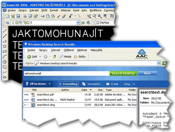Open the Kresli menu in AutoCAD
Viewport: 175px width, 132px height.
[x=76, y=10]
